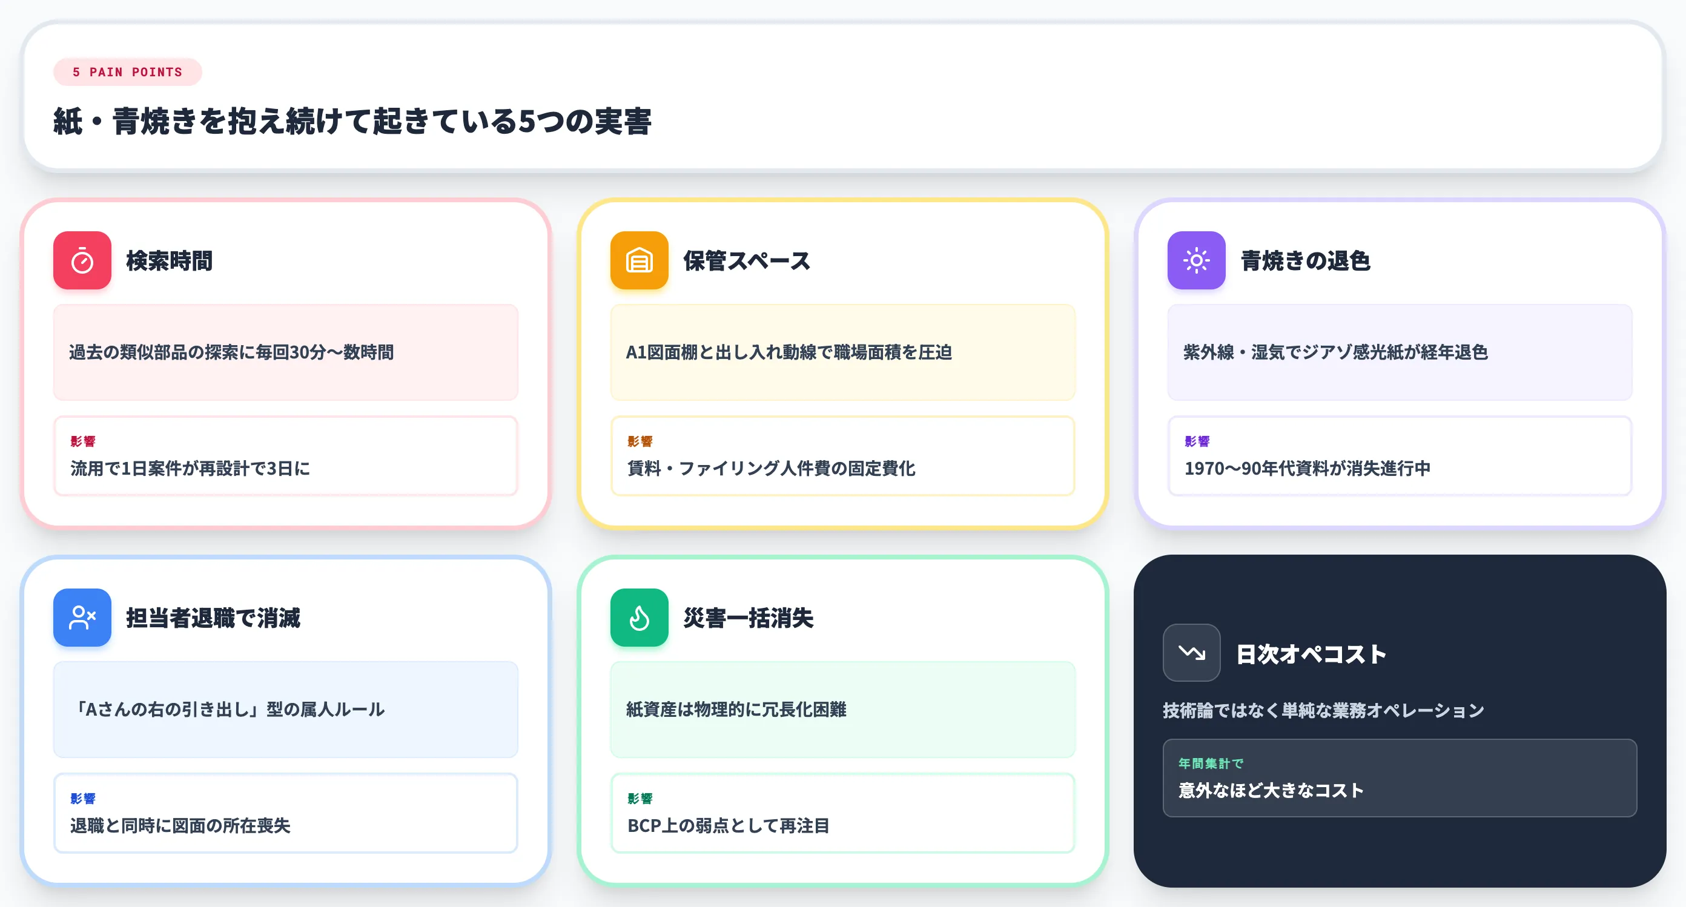Click the impact text 1970〜90年代資料が消失進行中
The image size is (1686, 907).
1307,469
